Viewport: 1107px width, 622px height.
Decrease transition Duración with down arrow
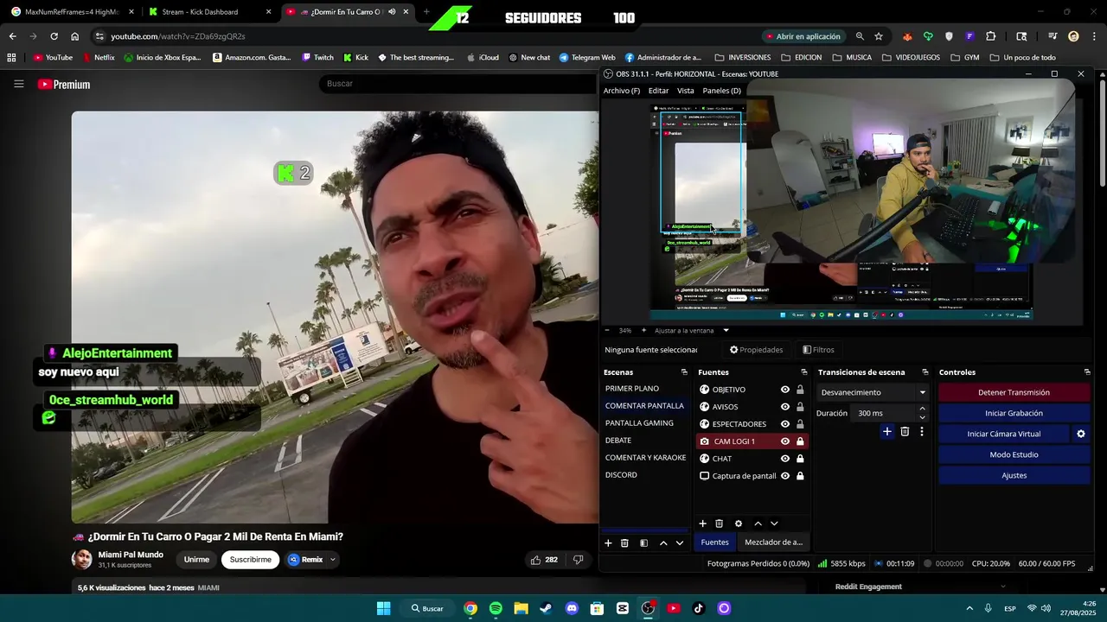coord(922,417)
